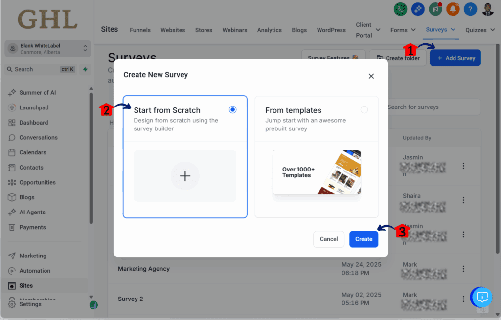Open options menu for Shaira's survey row

[x=463, y=200]
